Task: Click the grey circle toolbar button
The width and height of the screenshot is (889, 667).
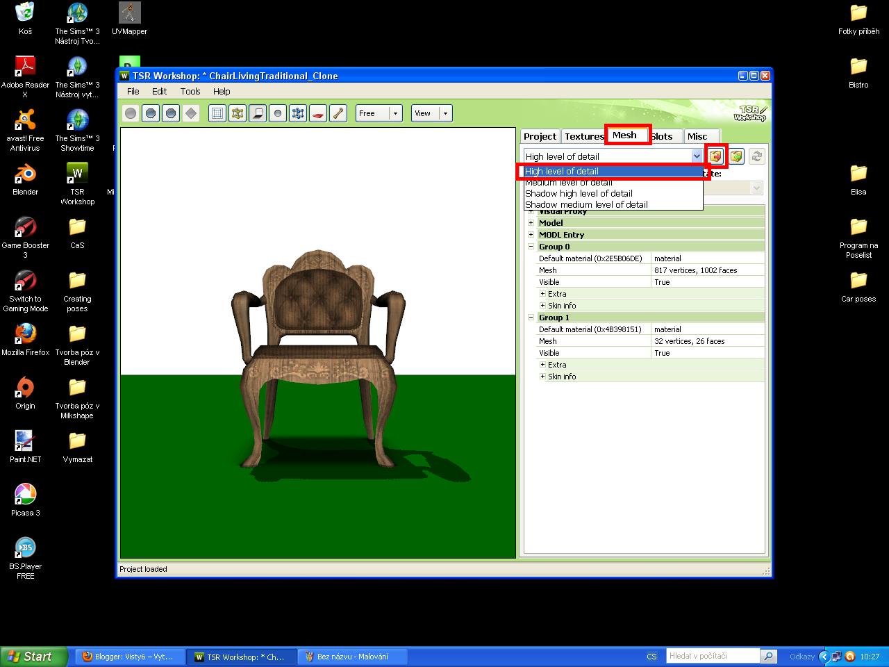Action: 131,113
